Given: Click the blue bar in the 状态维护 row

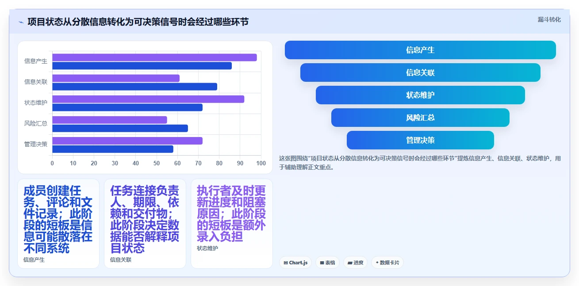Looking at the screenshot, I should (127, 107).
